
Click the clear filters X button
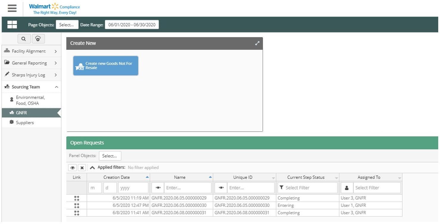[x=82, y=168]
